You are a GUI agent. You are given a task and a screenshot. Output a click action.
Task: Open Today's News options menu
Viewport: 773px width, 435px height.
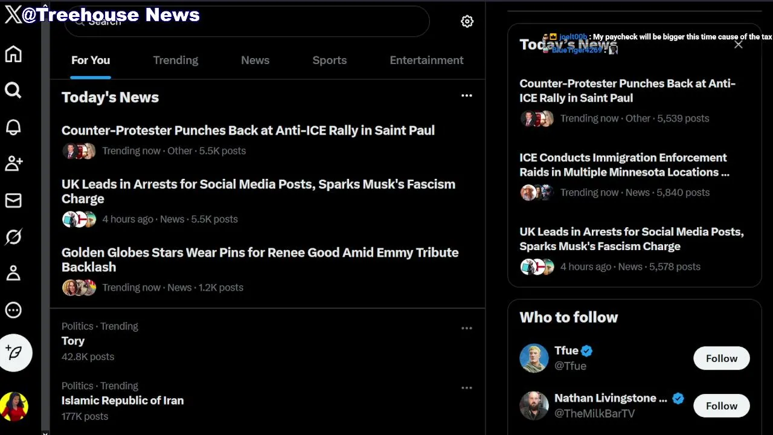coord(466,95)
